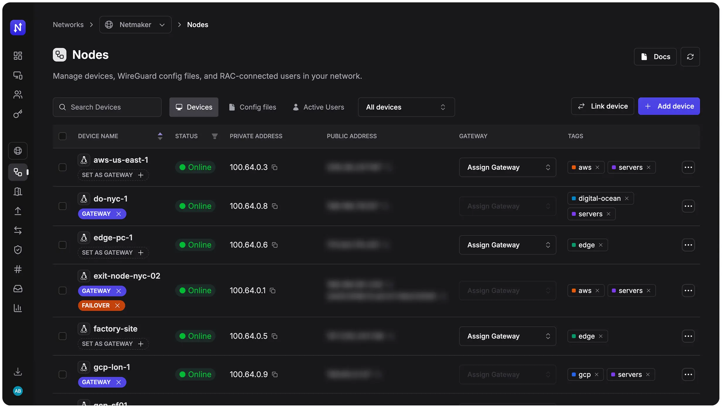
Task: Click the status column filter icon
Action: click(x=214, y=136)
